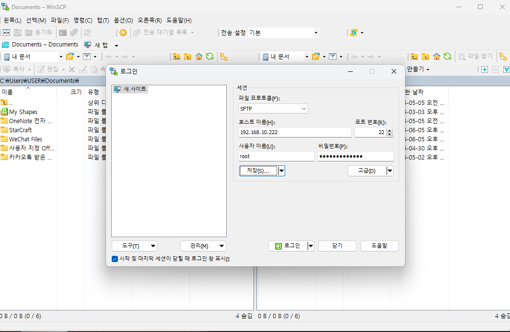
Task: Open directory folder icon in left panel
Action: [x=70, y=57]
